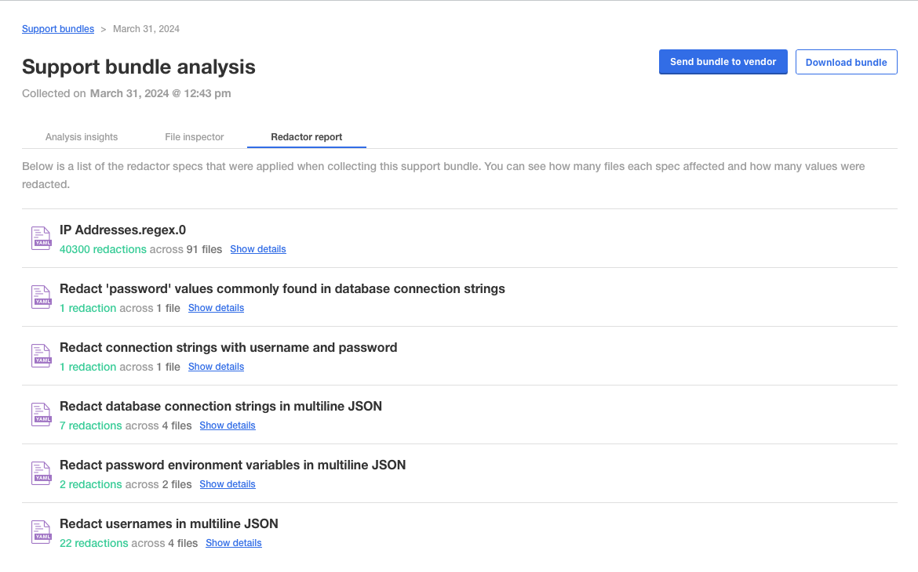Viewport: 918px width, 572px height.
Task: Show details for 'password' values redactor
Action: [216, 308]
